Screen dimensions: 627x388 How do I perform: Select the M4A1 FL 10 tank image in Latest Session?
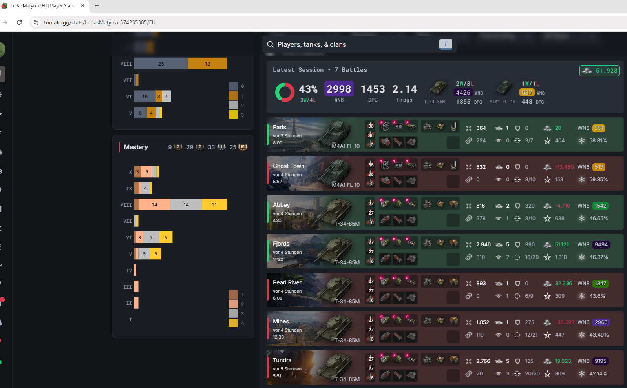(x=504, y=87)
